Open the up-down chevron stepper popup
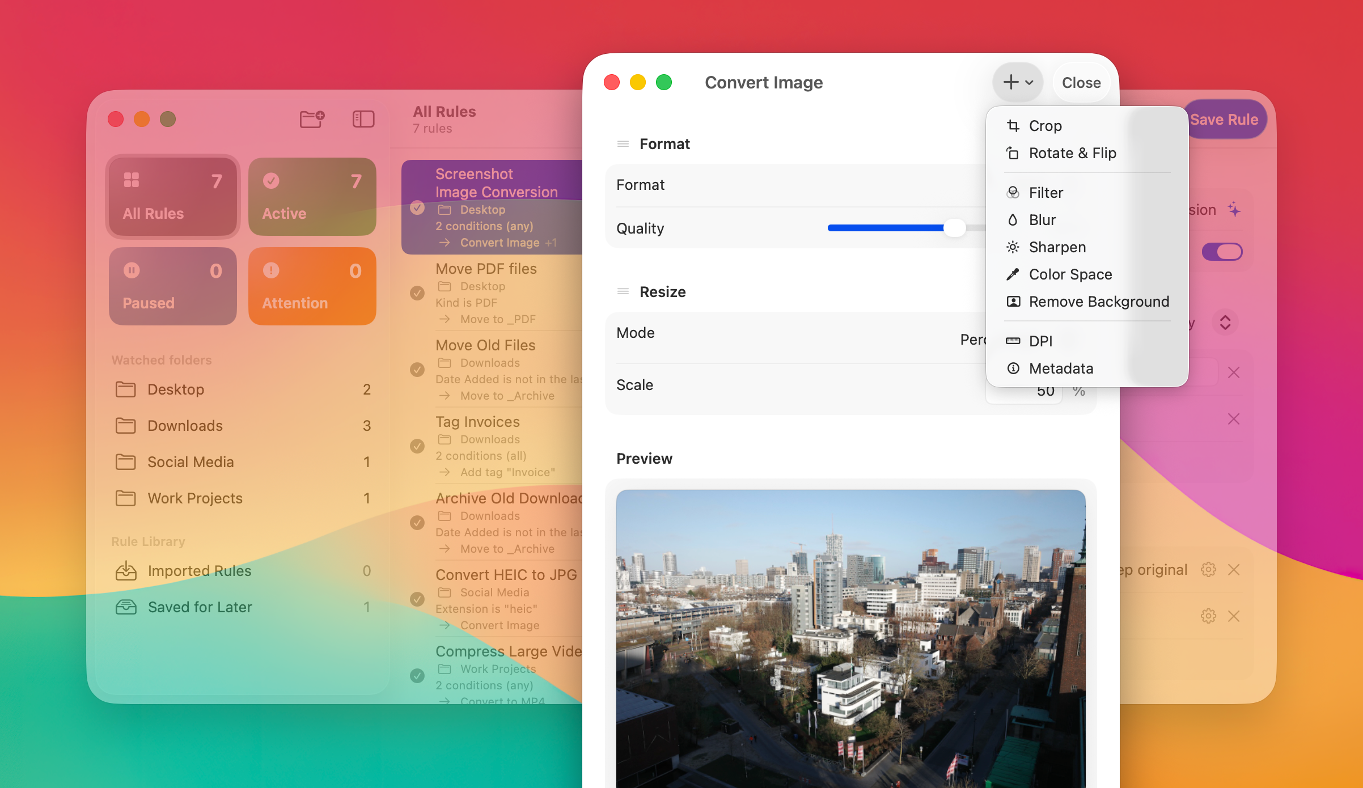1363x788 pixels. point(1225,323)
